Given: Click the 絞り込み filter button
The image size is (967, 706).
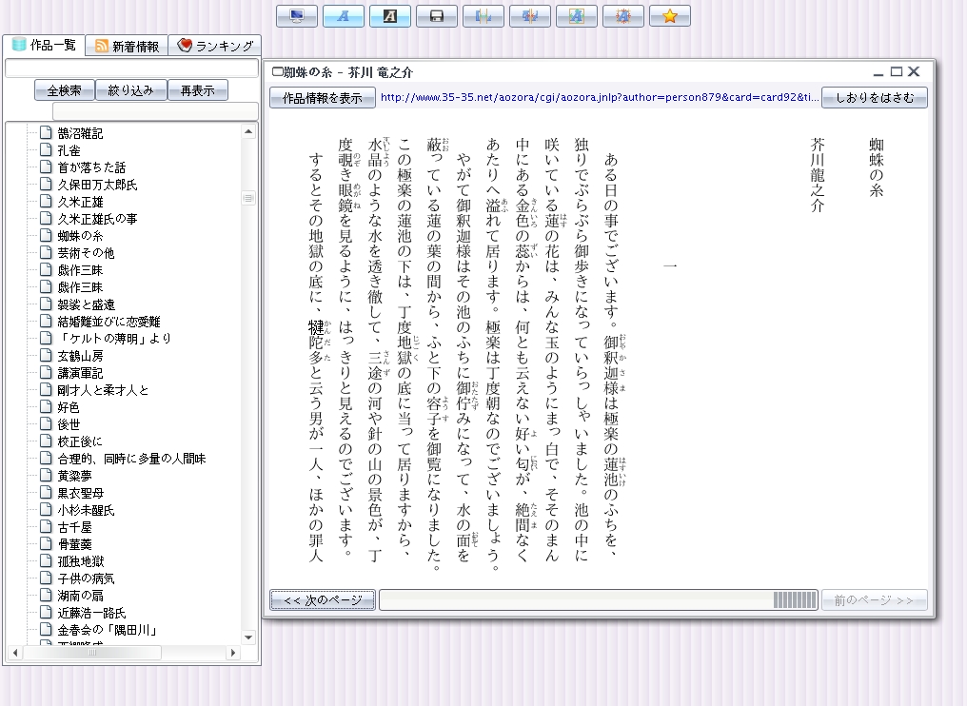Looking at the screenshot, I should 130,90.
